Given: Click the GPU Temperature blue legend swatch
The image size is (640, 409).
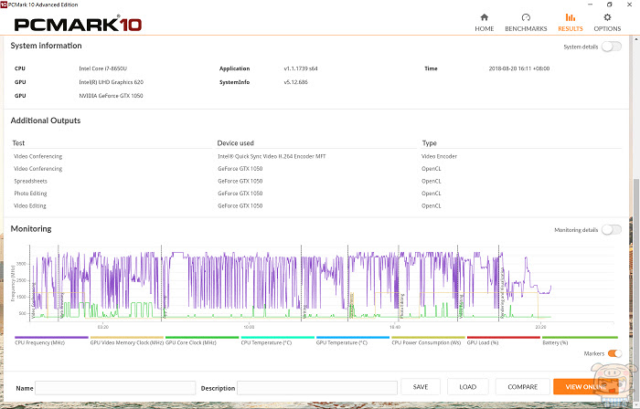Looking at the screenshot, I should pyautogui.click(x=353, y=337).
